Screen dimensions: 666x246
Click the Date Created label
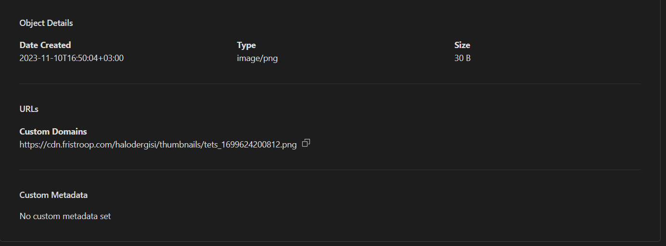click(45, 45)
